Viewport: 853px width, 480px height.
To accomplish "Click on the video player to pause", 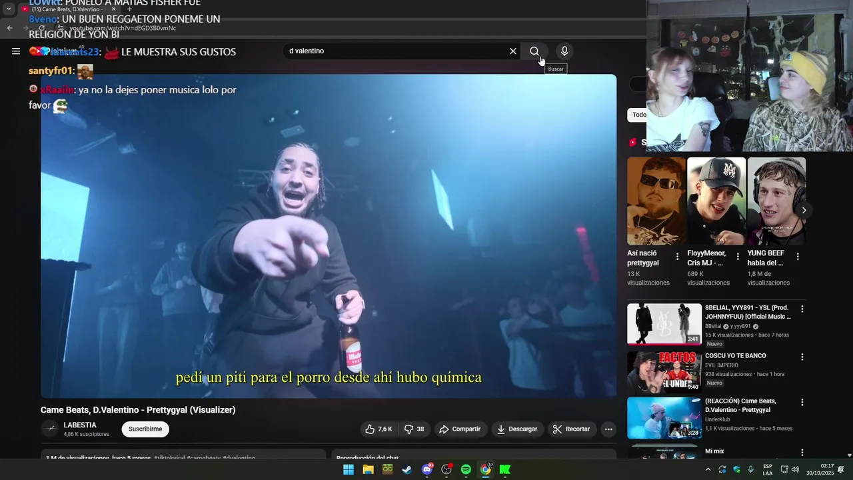I will 329,236.
